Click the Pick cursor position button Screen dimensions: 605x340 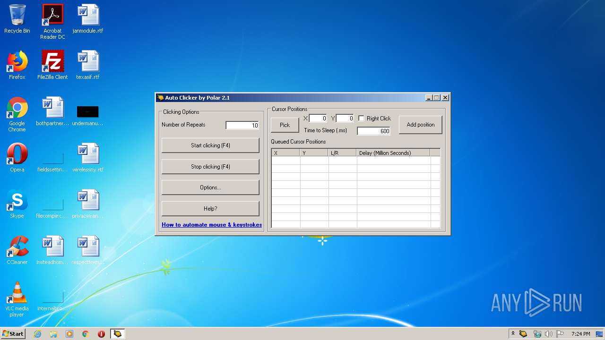point(285,125)
